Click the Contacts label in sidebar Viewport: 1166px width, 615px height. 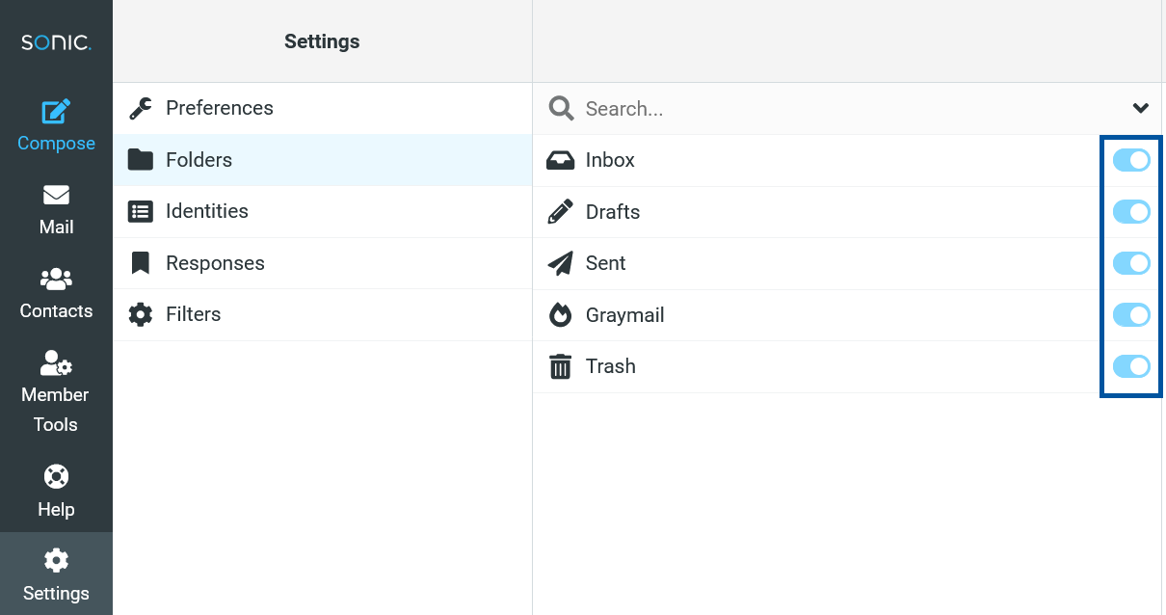56,311
